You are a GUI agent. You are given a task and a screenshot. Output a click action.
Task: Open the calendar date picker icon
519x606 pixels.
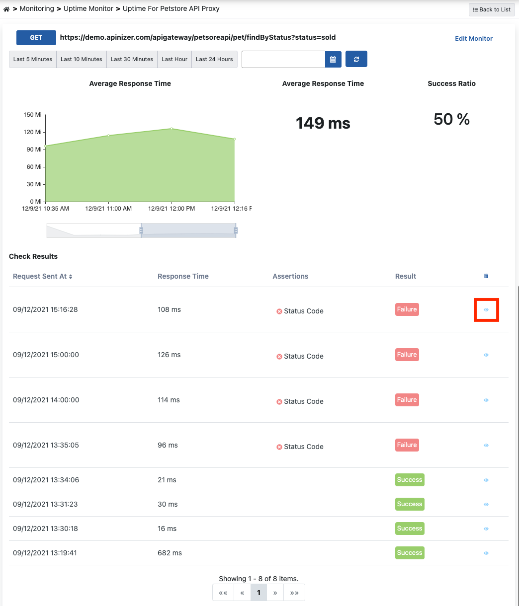333,59
